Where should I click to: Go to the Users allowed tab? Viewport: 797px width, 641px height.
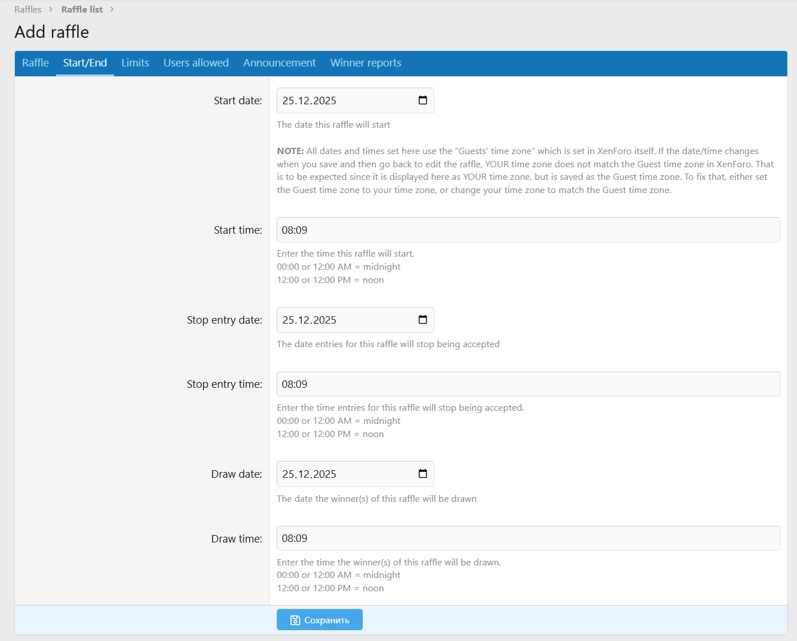[196, 63]
